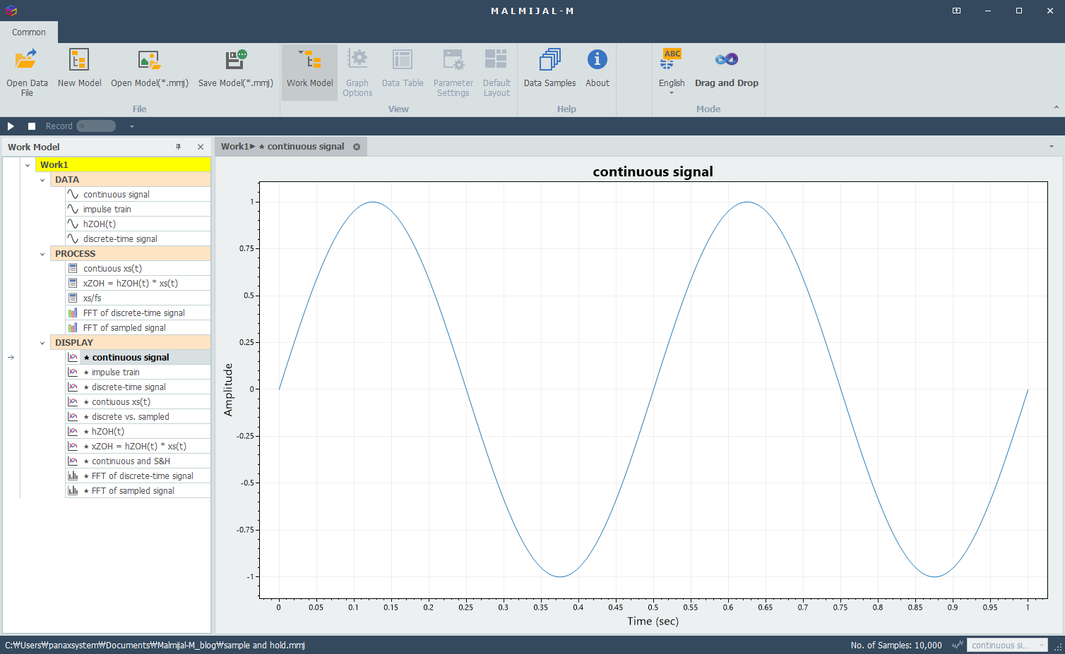This screenshot has height=654, width=1065.
Task: Open ★ impulse train display
Action: (138, 373)
